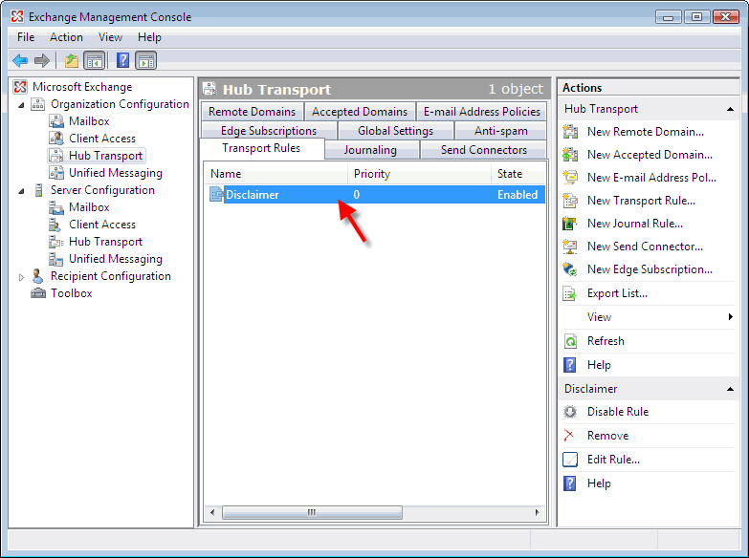Screen dimensions: 749x558
Task: Click the Edit Rule... action link
Action: coord(613,460)
